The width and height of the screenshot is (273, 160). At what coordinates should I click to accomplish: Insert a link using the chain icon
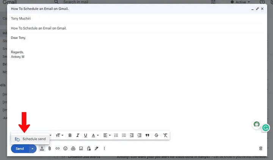[57, 149]
